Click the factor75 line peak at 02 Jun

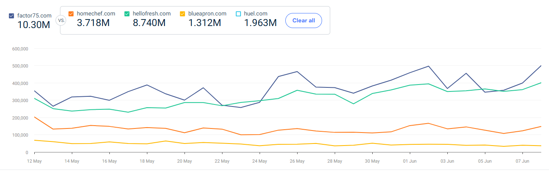coord(428,66)
